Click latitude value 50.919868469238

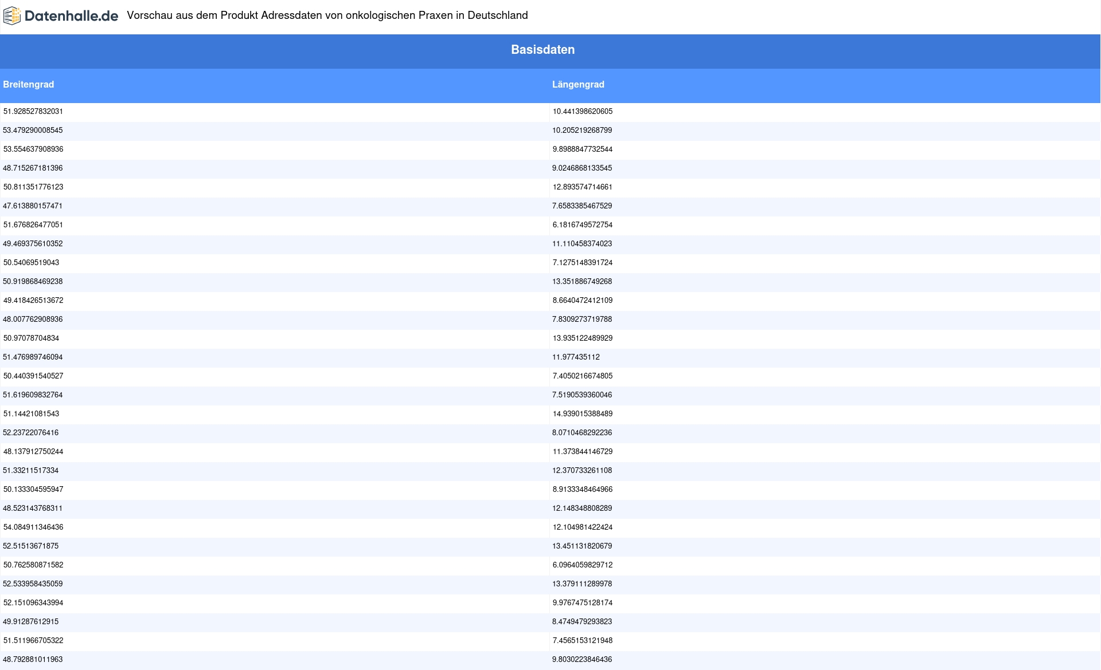pyautogui.click(x=33, y=282)
